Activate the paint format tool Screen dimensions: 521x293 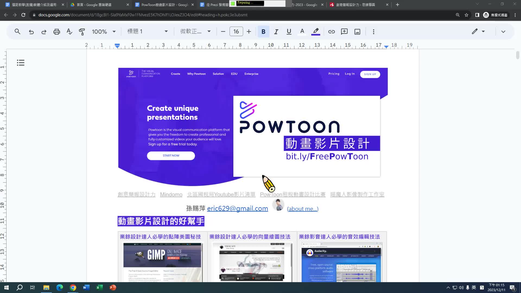82,31
